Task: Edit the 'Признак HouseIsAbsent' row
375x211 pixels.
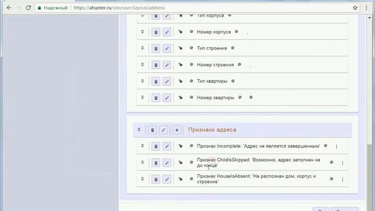Action: 167,179
